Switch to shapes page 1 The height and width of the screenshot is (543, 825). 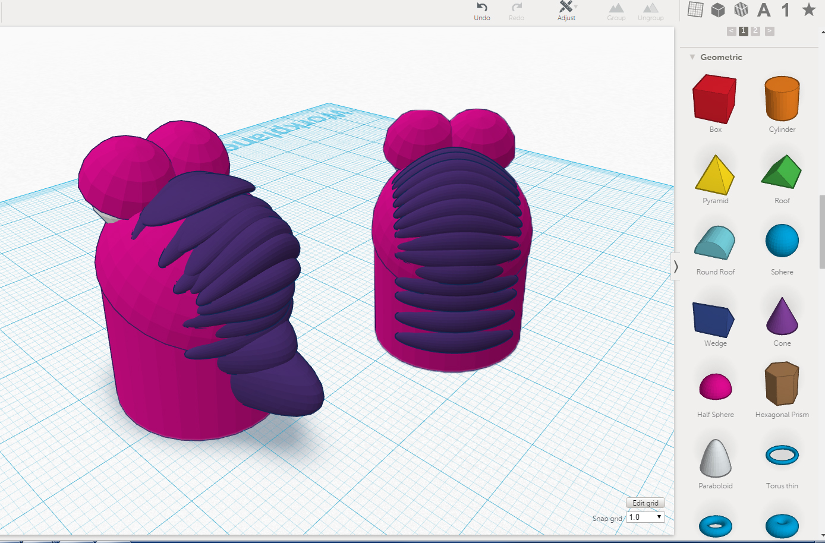(x=744, y=31)
